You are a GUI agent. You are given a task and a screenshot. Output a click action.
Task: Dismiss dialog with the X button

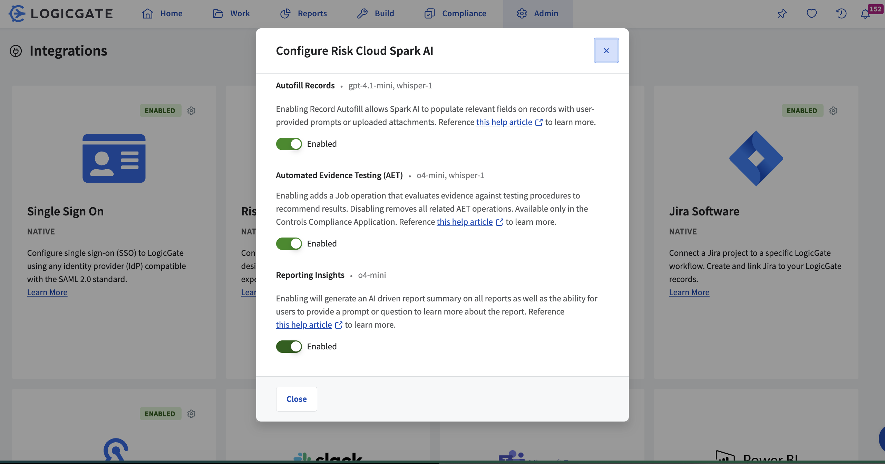point(606,50)
